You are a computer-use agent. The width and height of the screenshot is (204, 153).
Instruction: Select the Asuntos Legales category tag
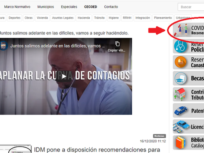click(x=63, y=18)
